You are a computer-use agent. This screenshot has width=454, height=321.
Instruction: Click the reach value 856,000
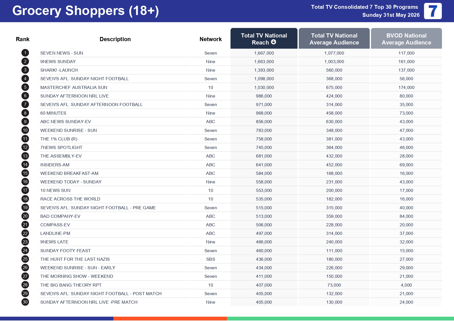coord(264,122)
